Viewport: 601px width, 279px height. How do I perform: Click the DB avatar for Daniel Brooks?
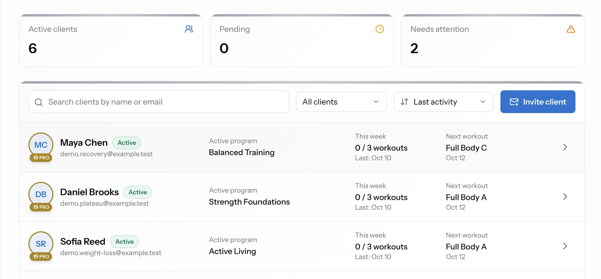41,194
